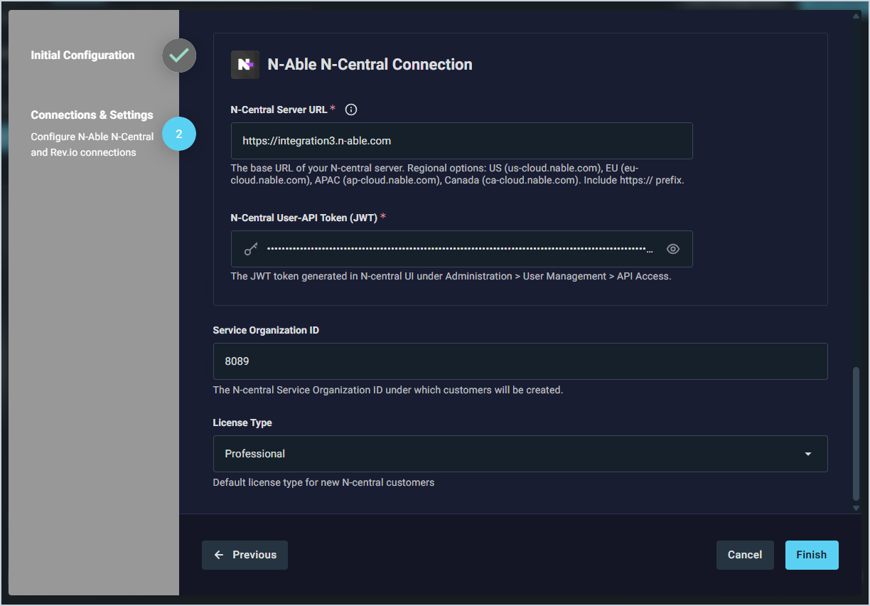Open the Professional license combo box

point(512,454)
